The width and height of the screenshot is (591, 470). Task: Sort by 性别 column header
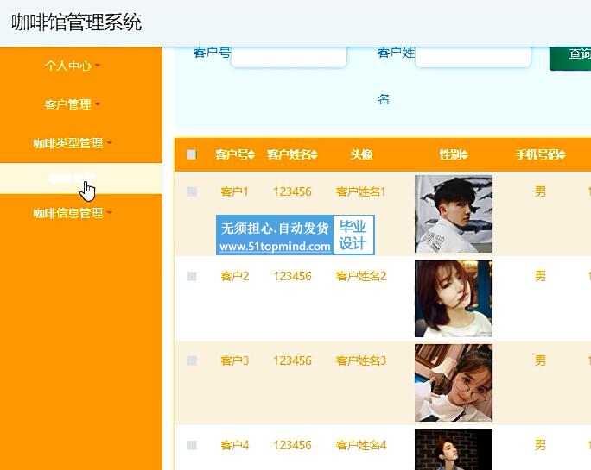click(454, 154)
